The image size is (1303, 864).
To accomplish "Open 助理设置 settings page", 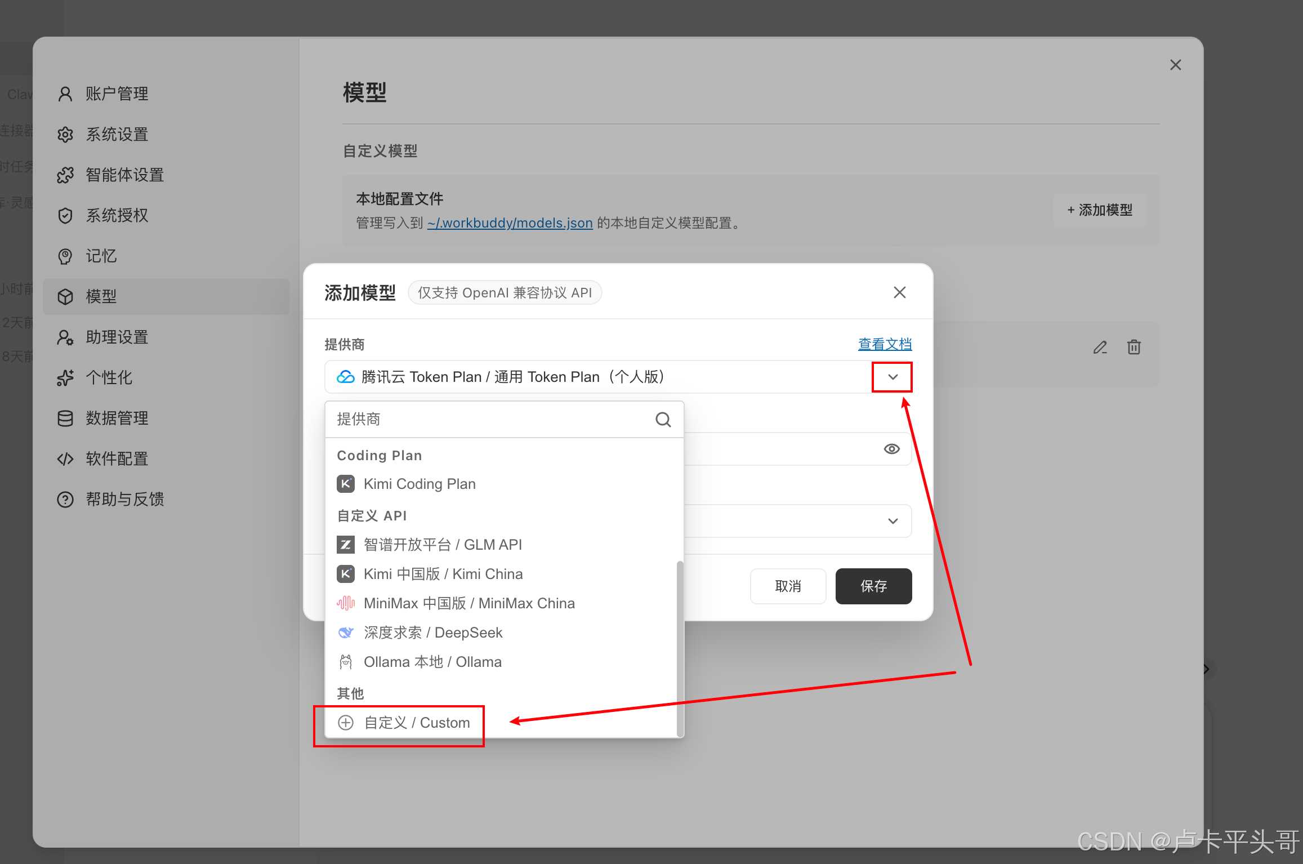I will pos(166,337).
